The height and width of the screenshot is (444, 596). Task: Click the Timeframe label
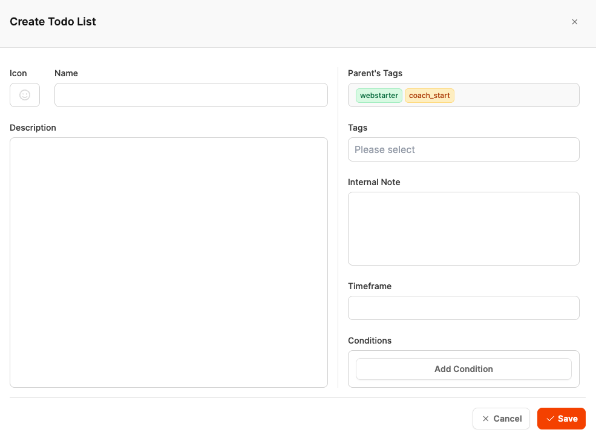[370, 286]
